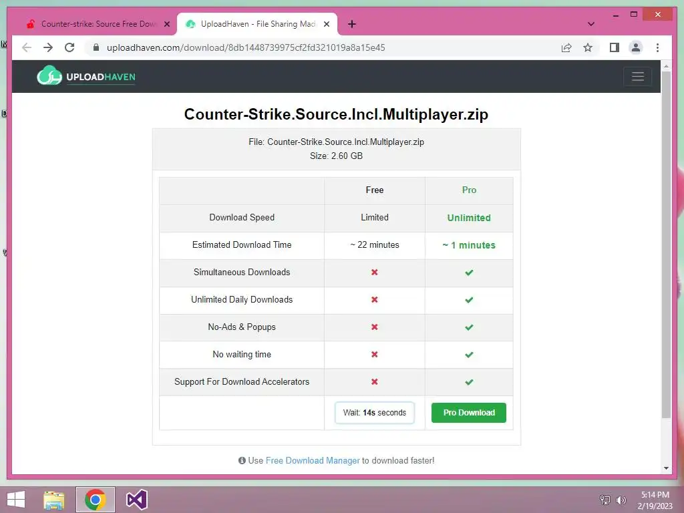Click the Counter-Strike.Source.Incl.Multiplayer.zip heading

(x=336, y=114)
